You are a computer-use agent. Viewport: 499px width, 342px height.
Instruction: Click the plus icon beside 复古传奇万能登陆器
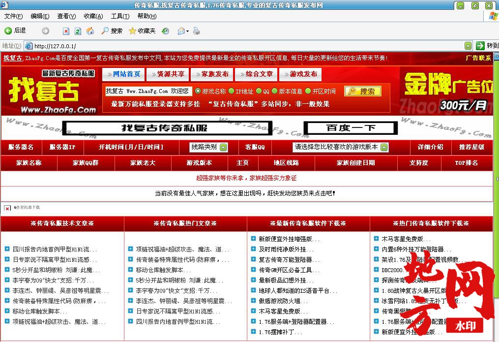(253, 259)
